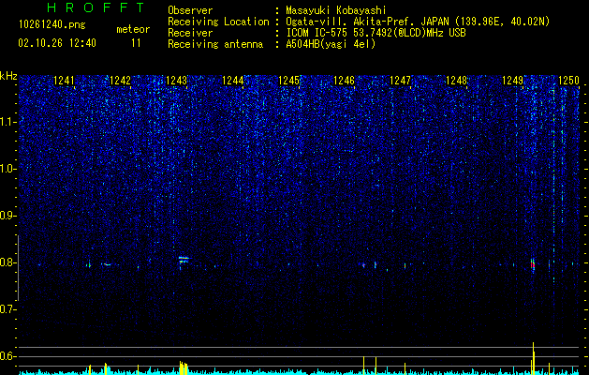Click the 1241 time marker

point(64,81)
